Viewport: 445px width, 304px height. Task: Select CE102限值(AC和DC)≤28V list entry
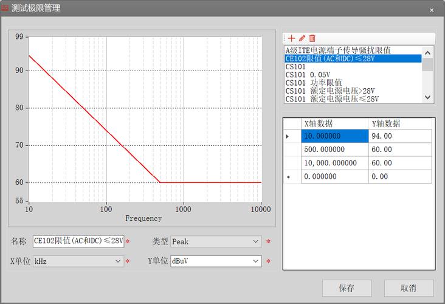click(353, 58)
